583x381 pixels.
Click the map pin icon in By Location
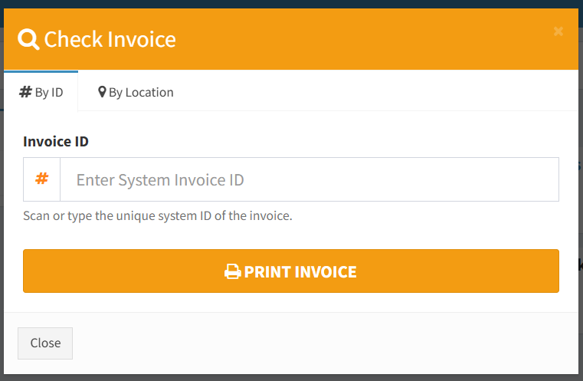[x=102, y=92]
